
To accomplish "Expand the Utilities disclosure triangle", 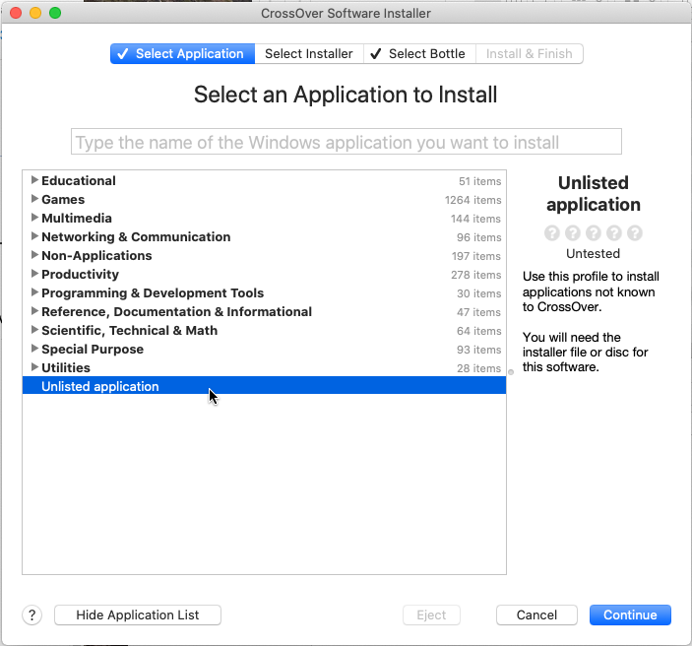I will coord(34,367).
